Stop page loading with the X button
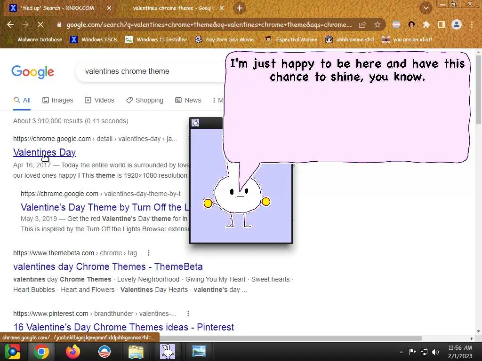This screenshot has height=361, width=482. pos(40,24)
